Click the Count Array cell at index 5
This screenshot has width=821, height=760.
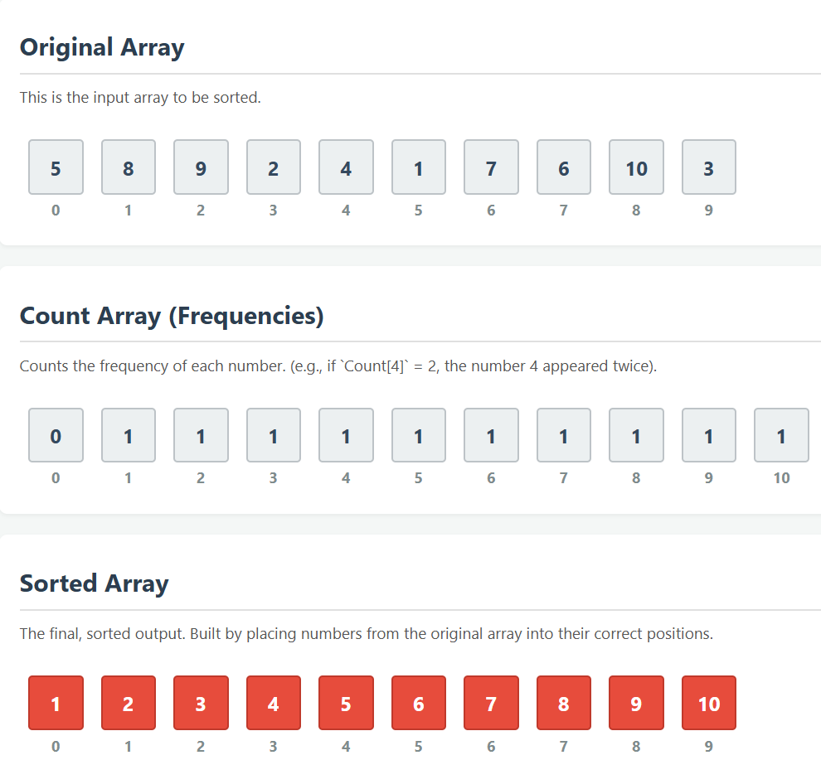(x=418, y=435)
